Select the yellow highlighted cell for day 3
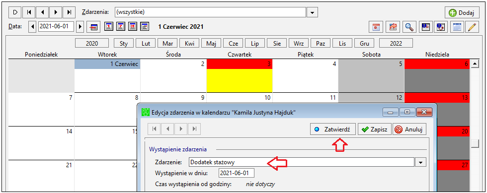Screen dimensions: 487x193 [x=240, y=81]
